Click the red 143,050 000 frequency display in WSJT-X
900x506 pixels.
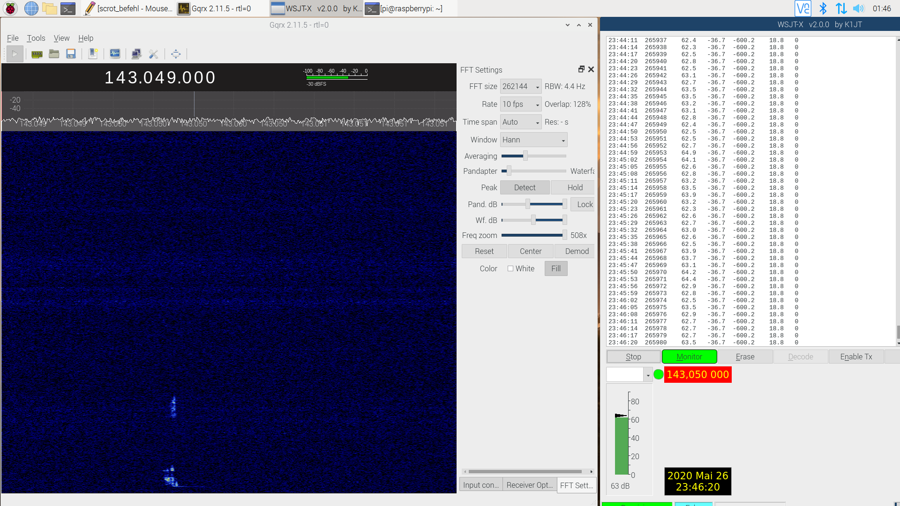point(697,374)
